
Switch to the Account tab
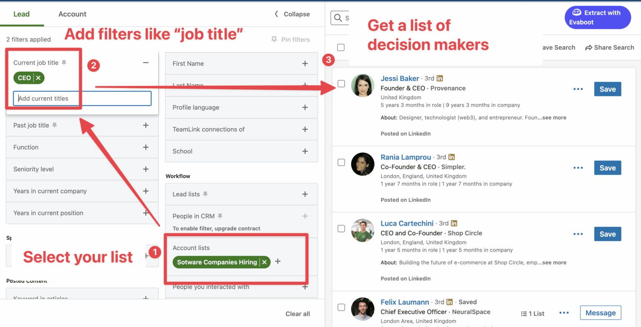[x=72, y=14]
